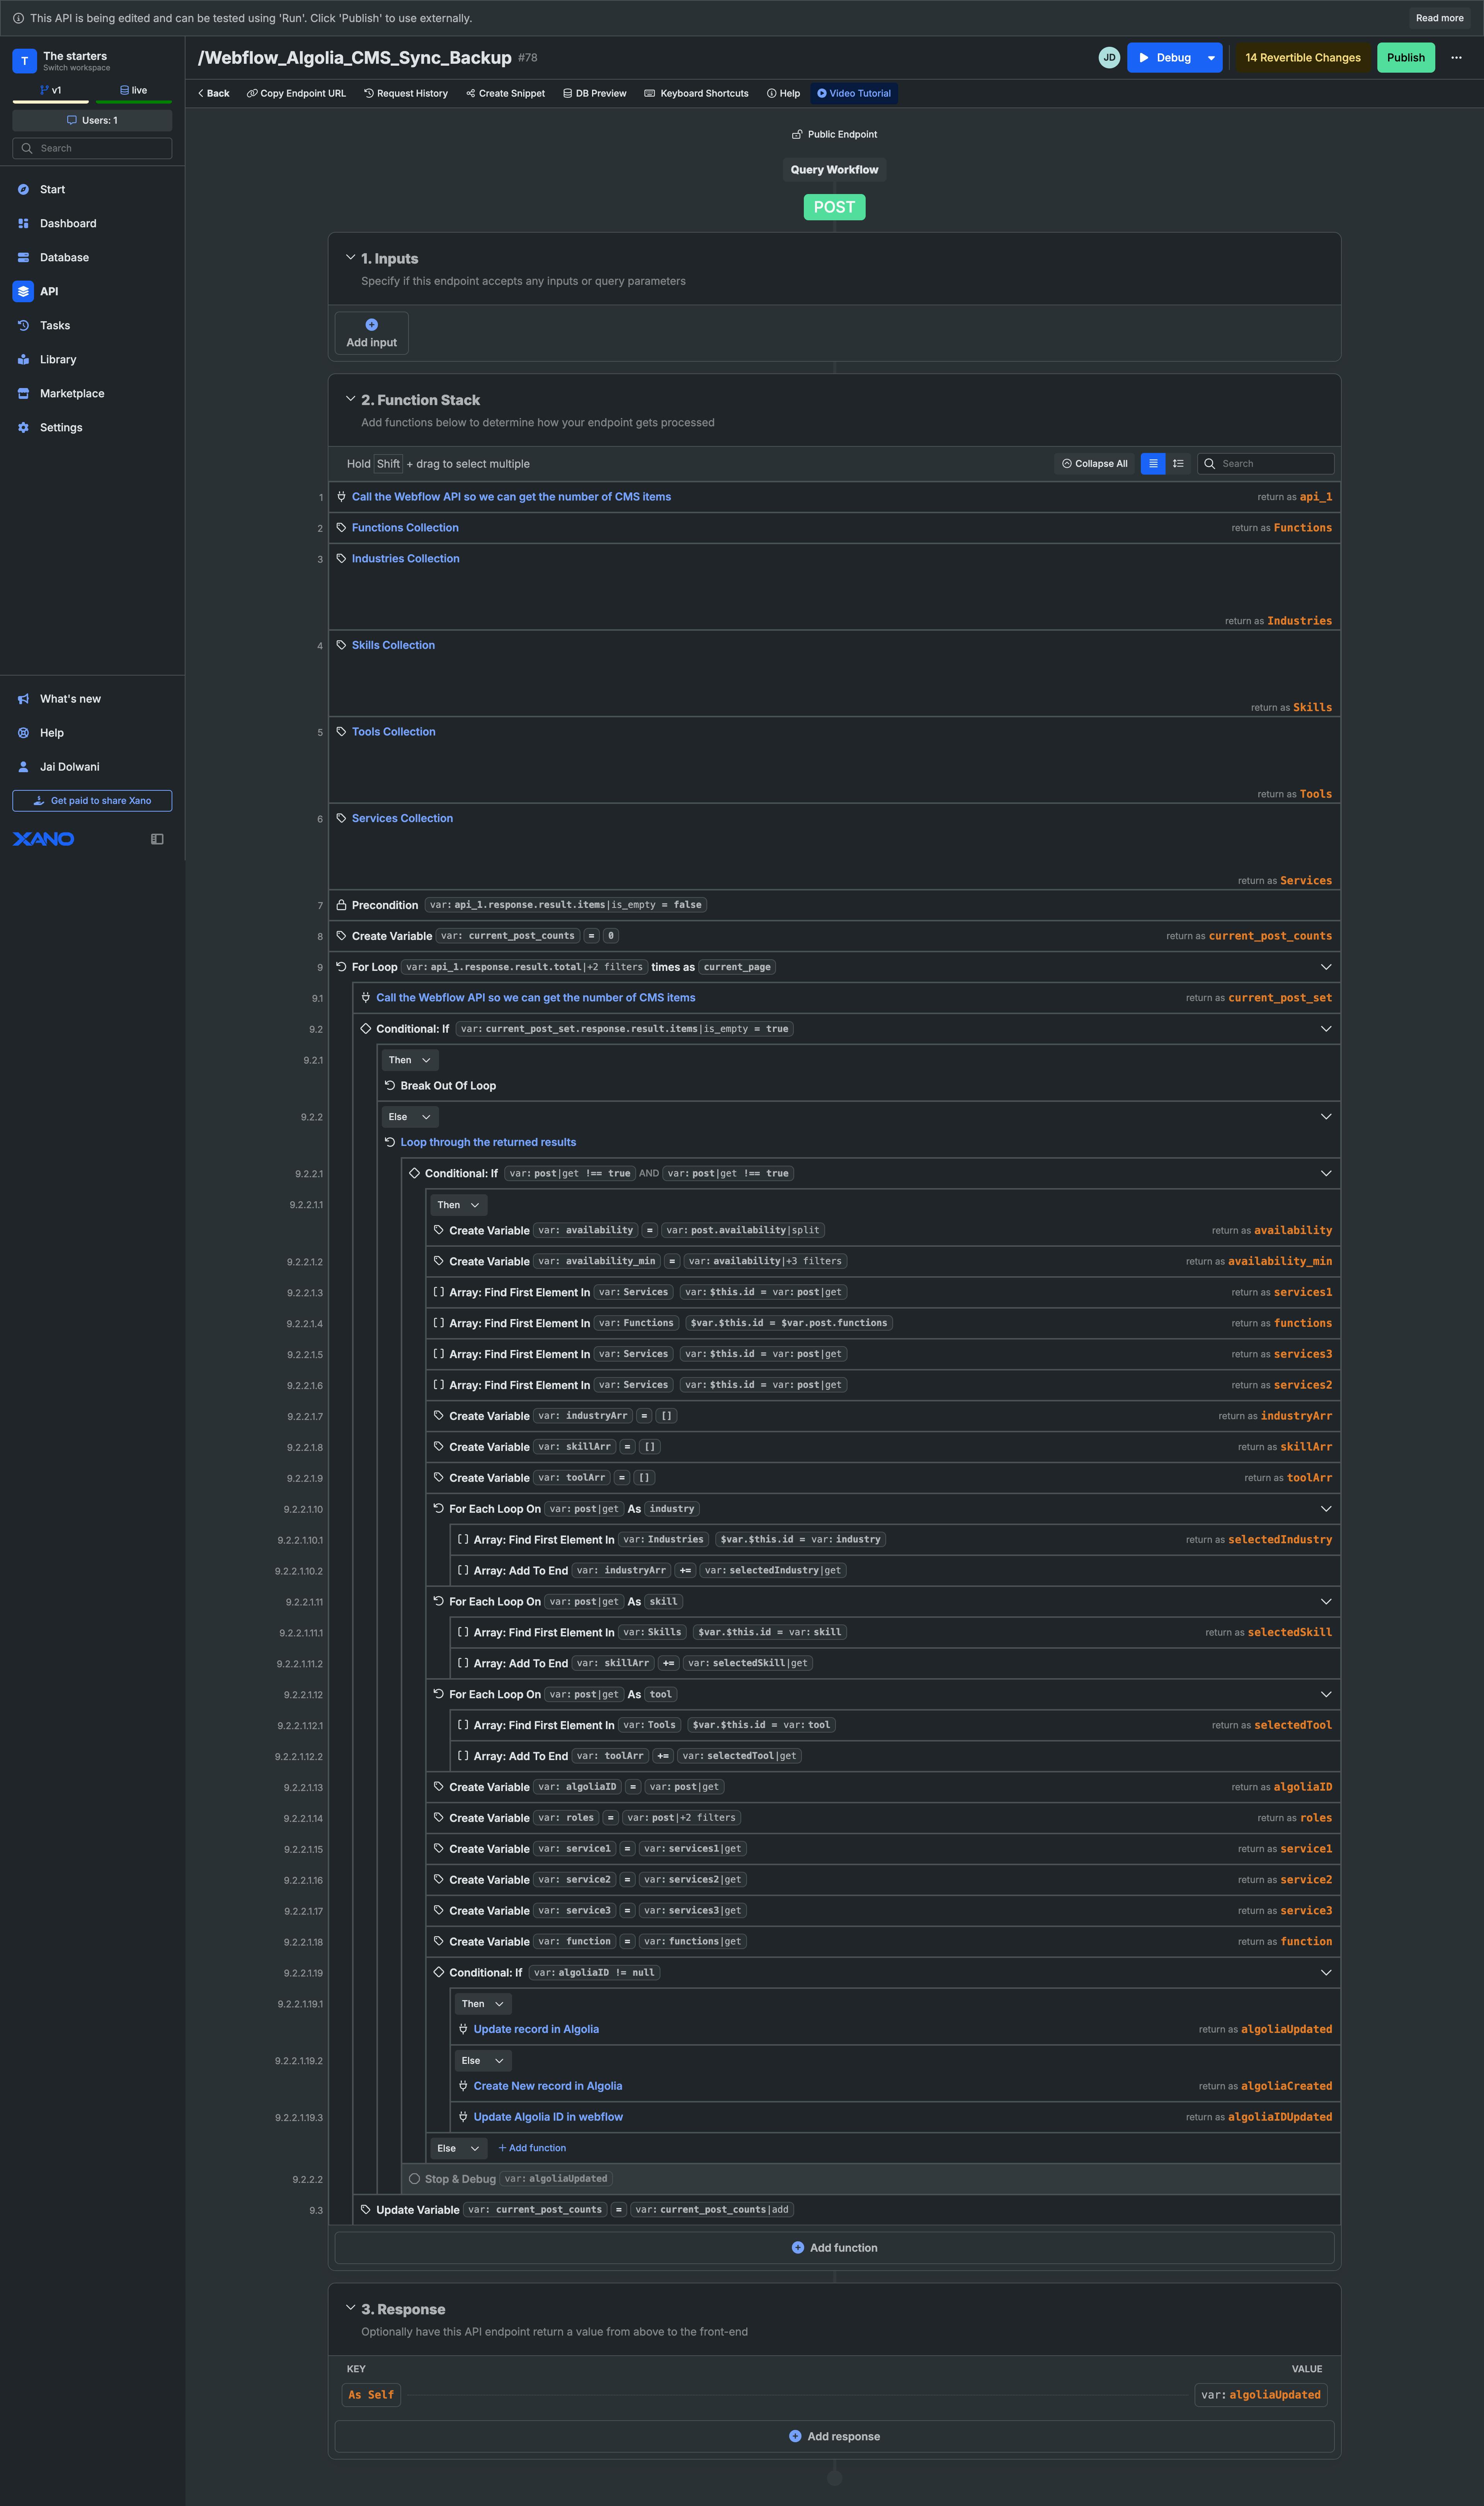Click the Library sidebar icon
Viewport: 1484px width, 2506px height.
point(23,359)
